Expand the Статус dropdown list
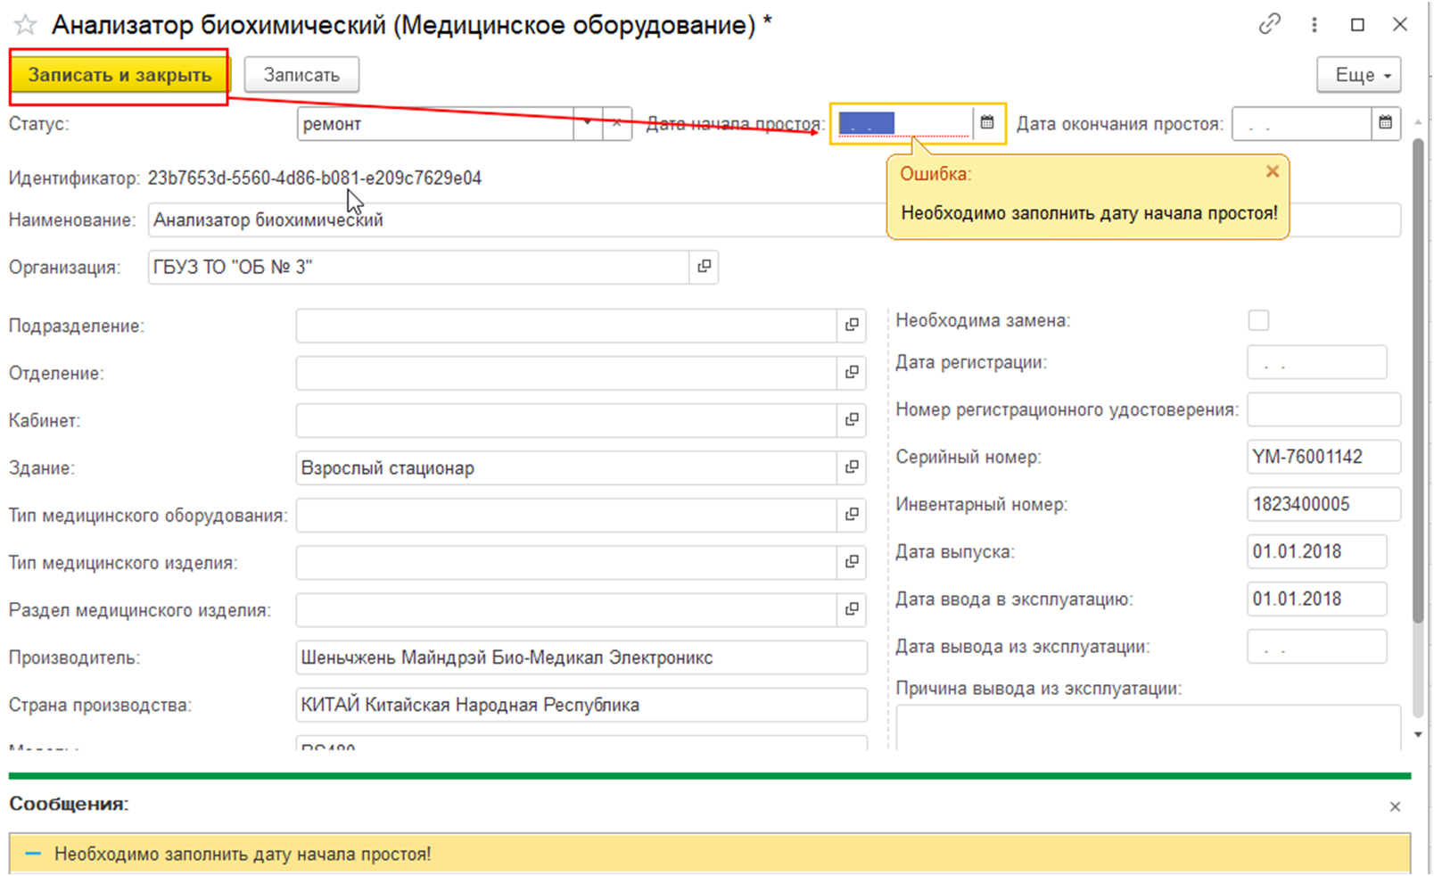This screenshot has height=876, width=1434. click(x=587, y=123)
